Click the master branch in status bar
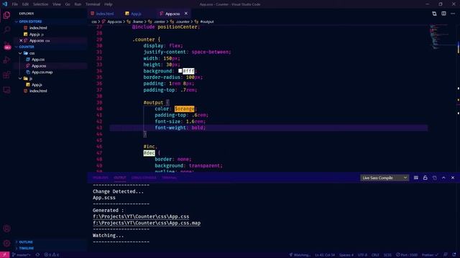The height and width of the screenshot is (258, 460). point(22,255)
